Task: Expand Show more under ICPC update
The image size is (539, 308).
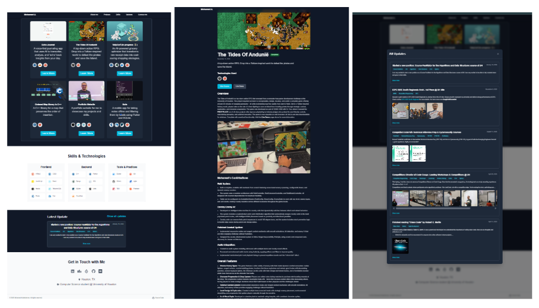Action: click(396, 123)
